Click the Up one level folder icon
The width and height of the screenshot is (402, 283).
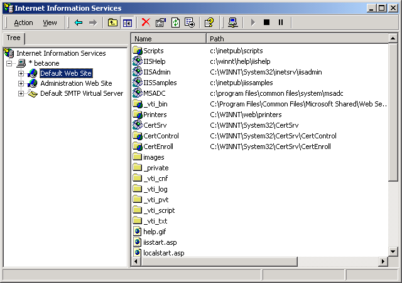113,23
